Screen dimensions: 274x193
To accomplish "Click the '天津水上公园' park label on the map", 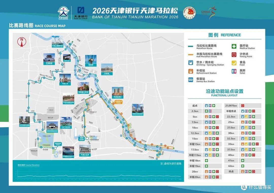I will click(x=46, y=136).
